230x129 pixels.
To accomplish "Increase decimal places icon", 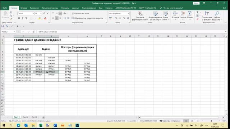I will (124, 18).
